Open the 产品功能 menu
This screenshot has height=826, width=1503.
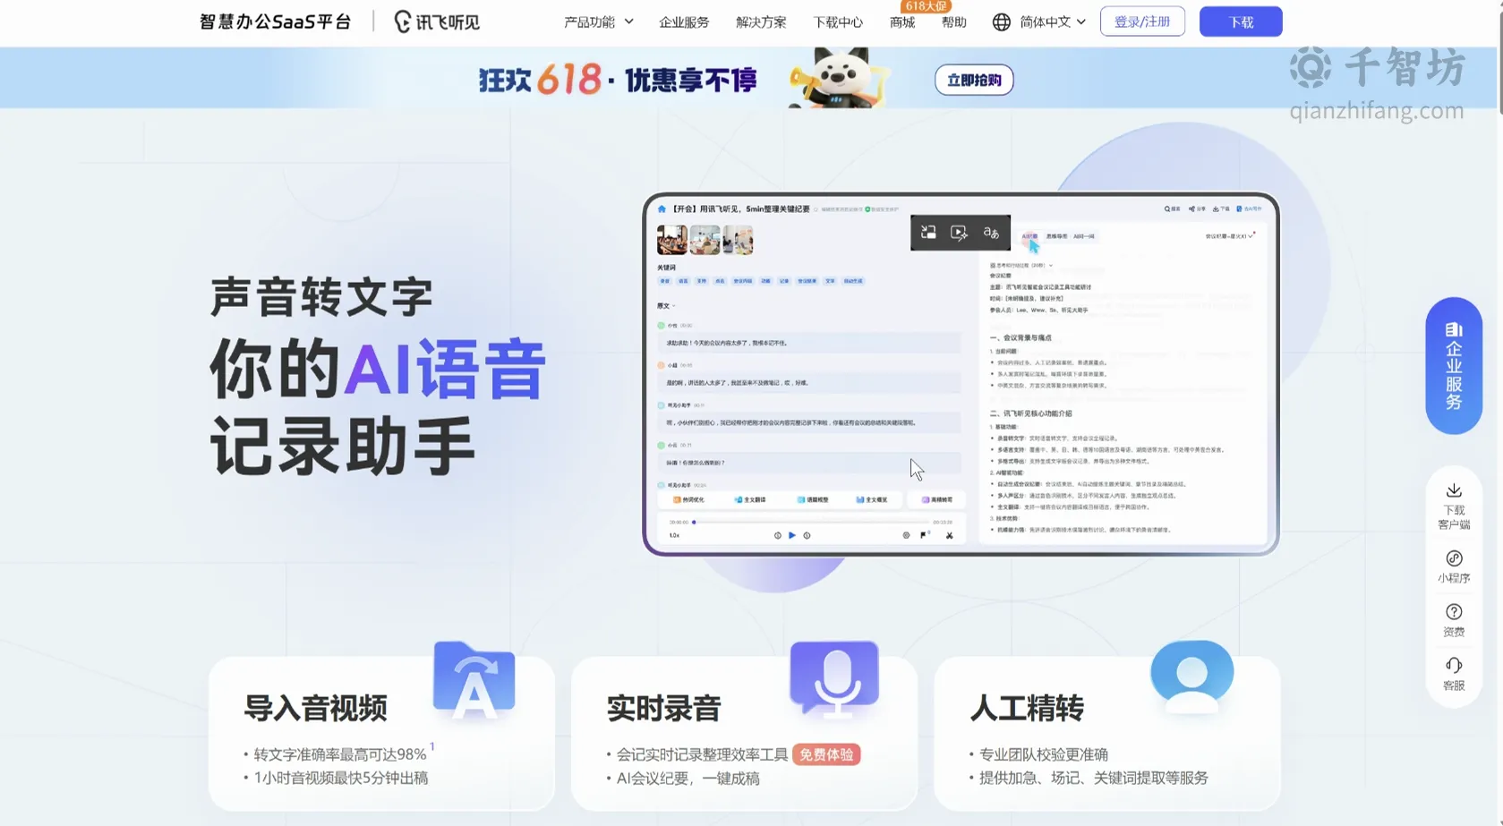(x=589, y=22)
